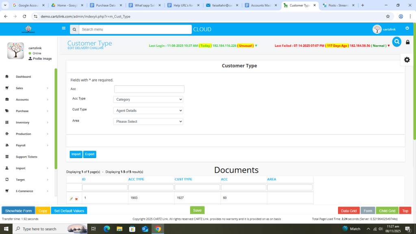This screenshot has width=416, height=234.
Task: Click the red delete icon for row 1
Action: tap(76, 199)
